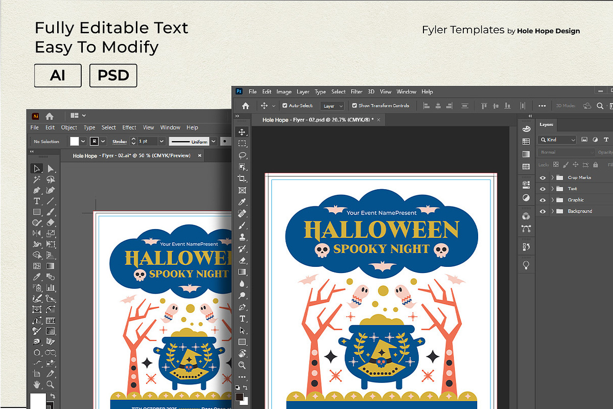
Task: Select the Rectangular Marquee tool in Photoshop
Action: 242,144
